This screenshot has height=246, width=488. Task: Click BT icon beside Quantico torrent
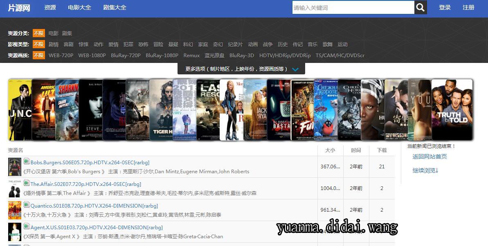point(27,205)
